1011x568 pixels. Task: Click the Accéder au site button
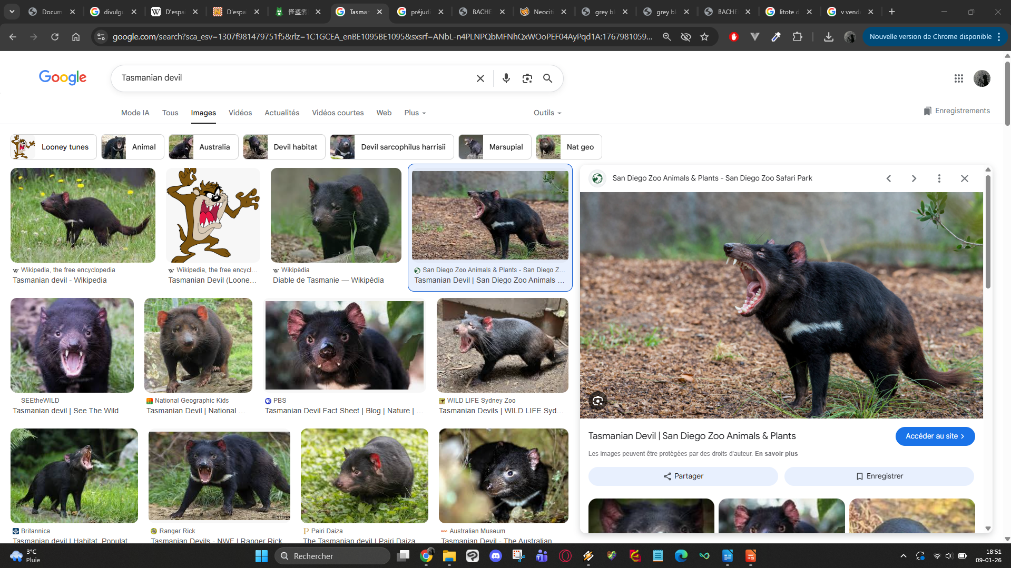(x=935, y=436)
